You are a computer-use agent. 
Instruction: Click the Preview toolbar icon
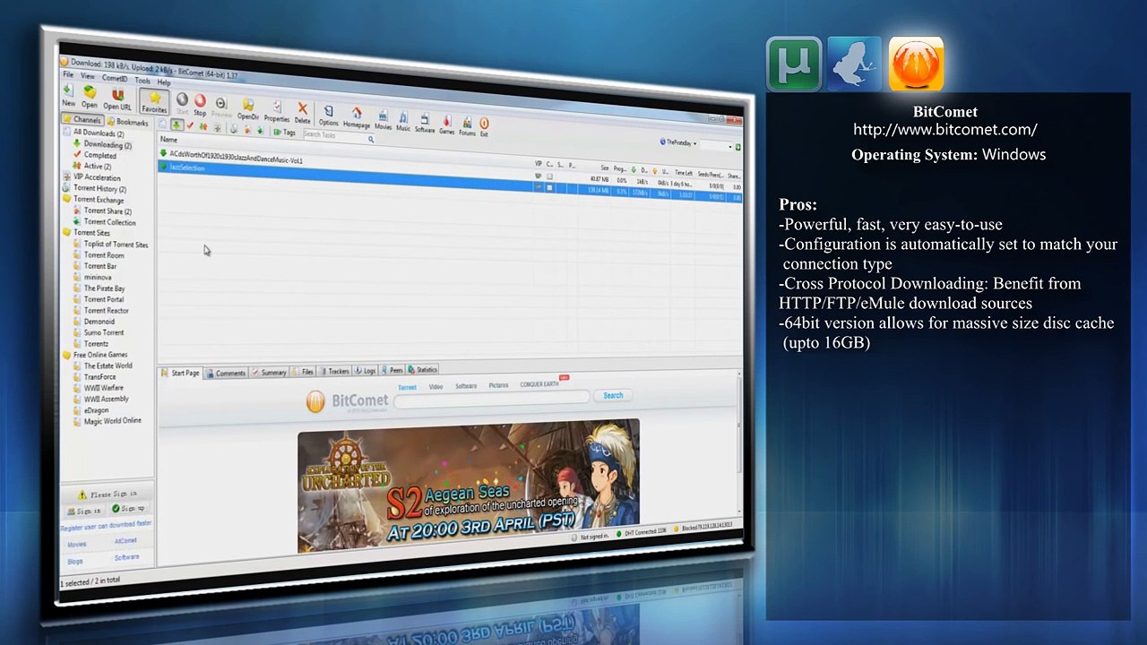221,106
